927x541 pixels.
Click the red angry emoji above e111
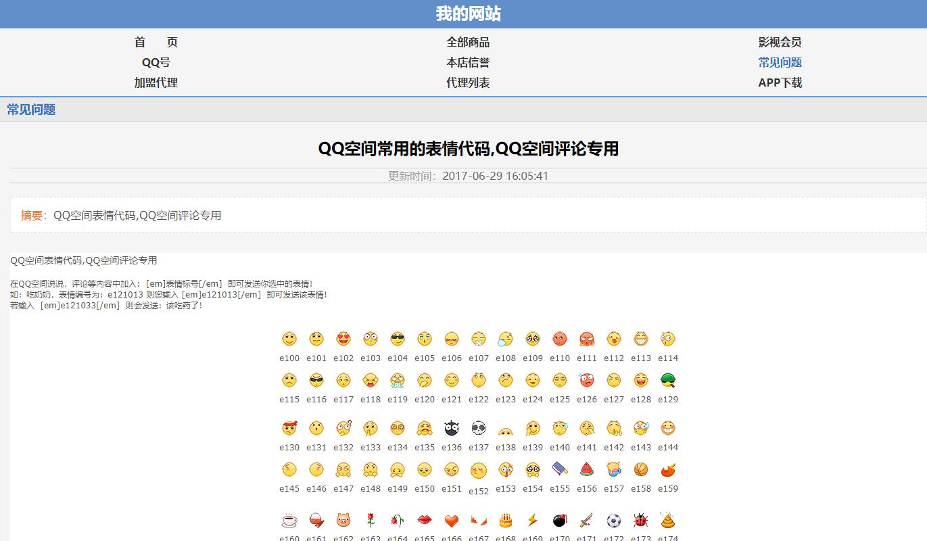587,339
